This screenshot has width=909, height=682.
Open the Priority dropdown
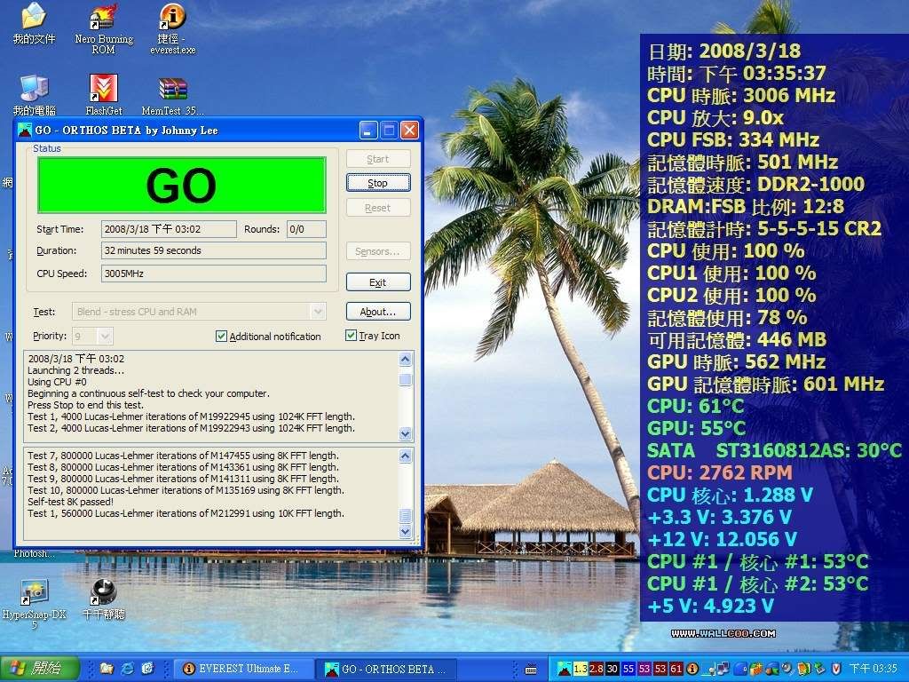coord(105,337)
